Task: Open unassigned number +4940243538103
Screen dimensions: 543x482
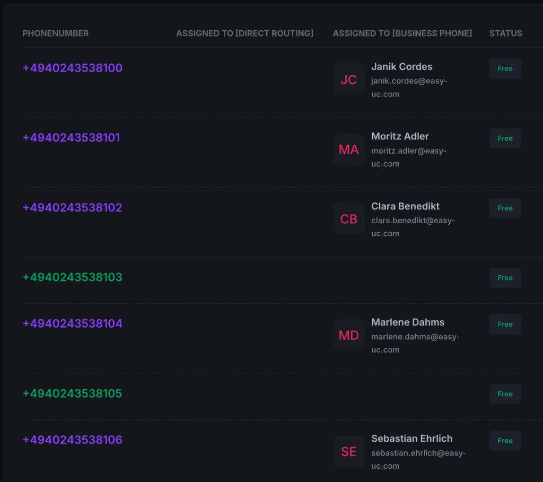Action: [72, 277]
